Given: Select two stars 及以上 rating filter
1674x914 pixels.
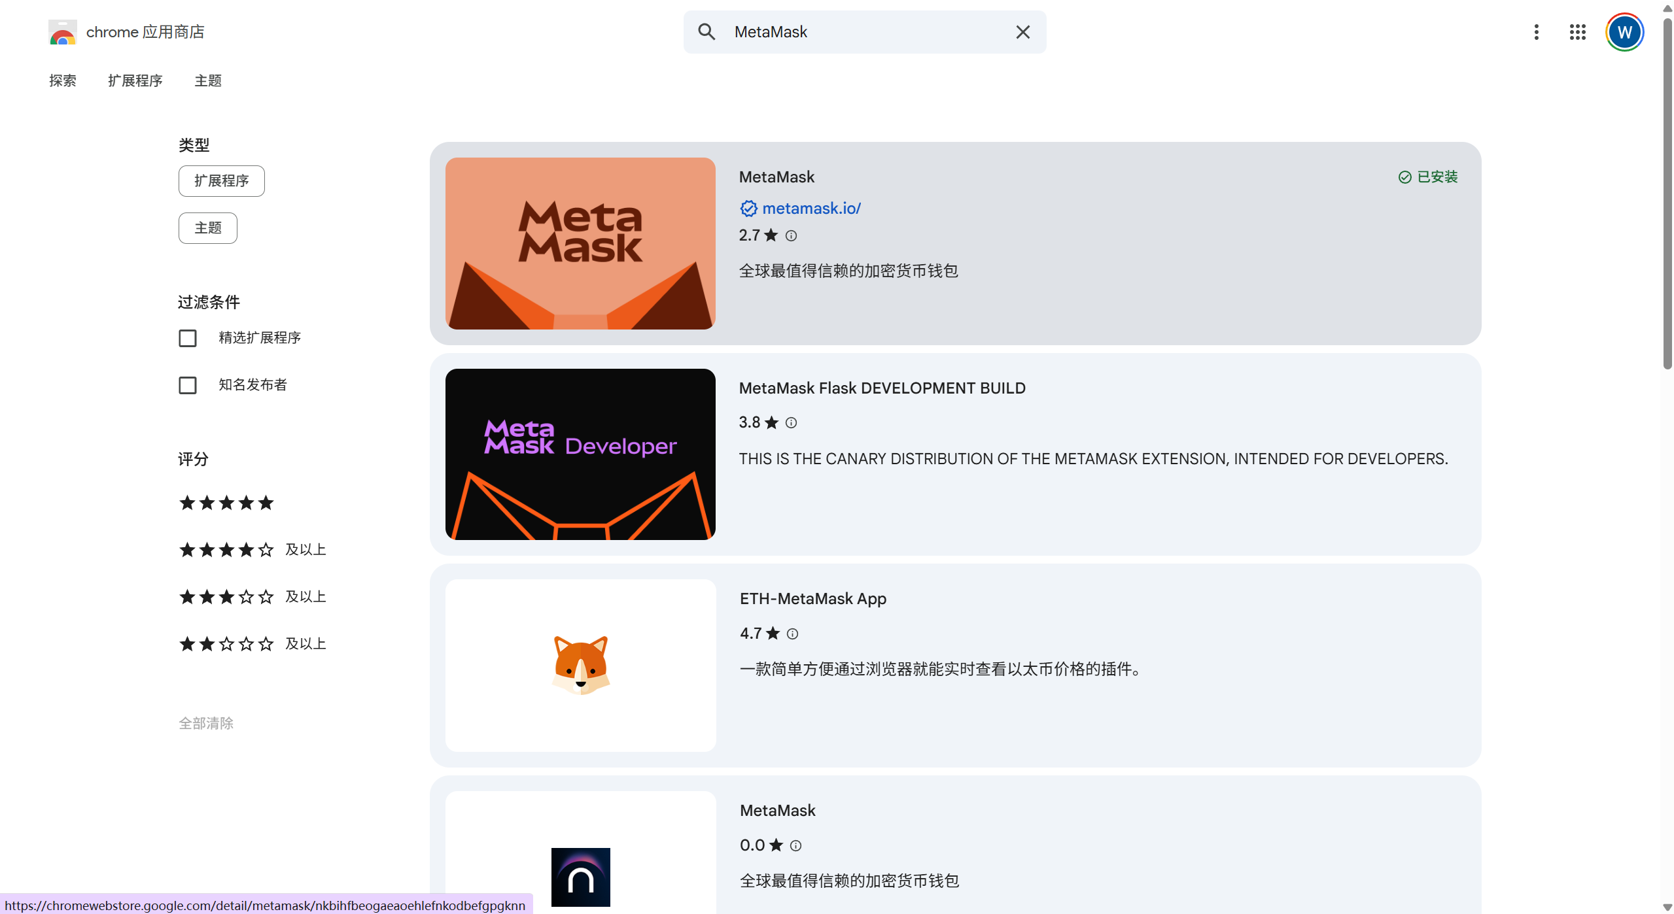Looking at the screenshot, I should [253, 644].
